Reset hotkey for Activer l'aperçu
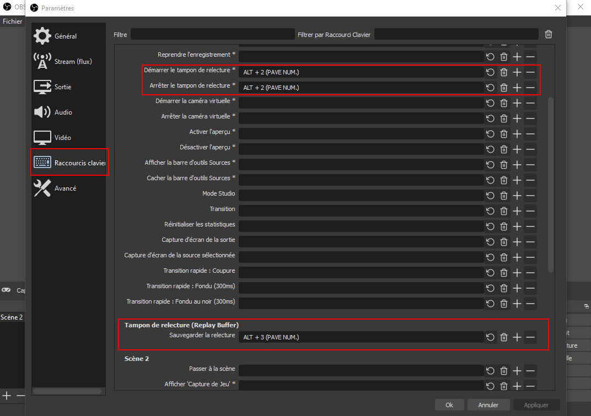Image resolution: width=591 pixels, height=416 pixels. 490,134
